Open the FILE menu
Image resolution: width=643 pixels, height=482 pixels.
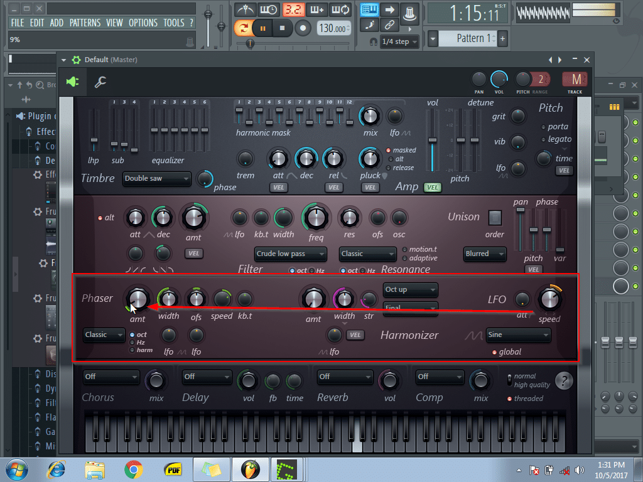17,23
